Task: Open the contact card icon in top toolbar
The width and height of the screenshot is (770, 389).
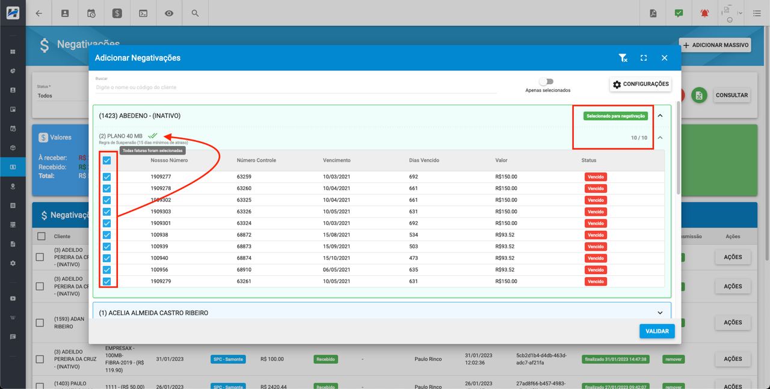Action: (x=65, y=13)
